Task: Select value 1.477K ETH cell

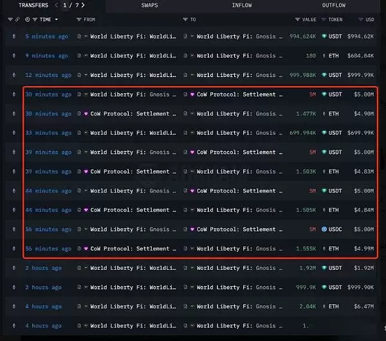Action: (306, 114)
